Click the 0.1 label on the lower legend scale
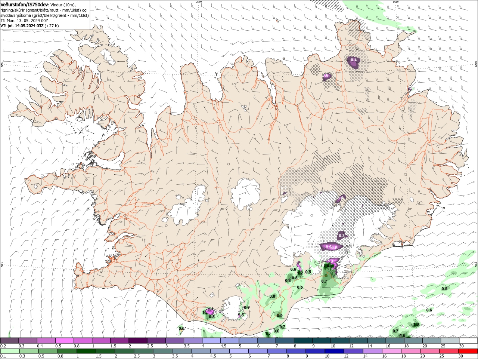This screenshot has width=478, height=359. click(x=3, y=356)
